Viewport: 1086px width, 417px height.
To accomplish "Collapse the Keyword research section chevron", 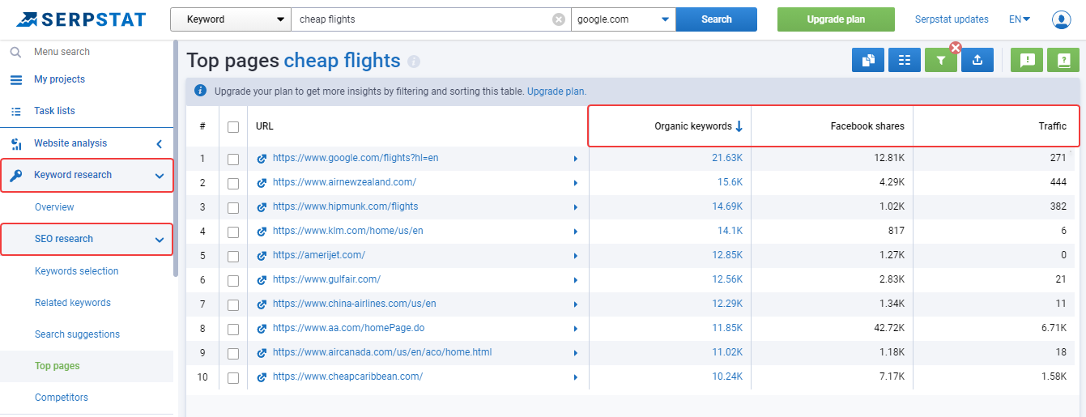I will pyautogui.click(x=160, y=176).
